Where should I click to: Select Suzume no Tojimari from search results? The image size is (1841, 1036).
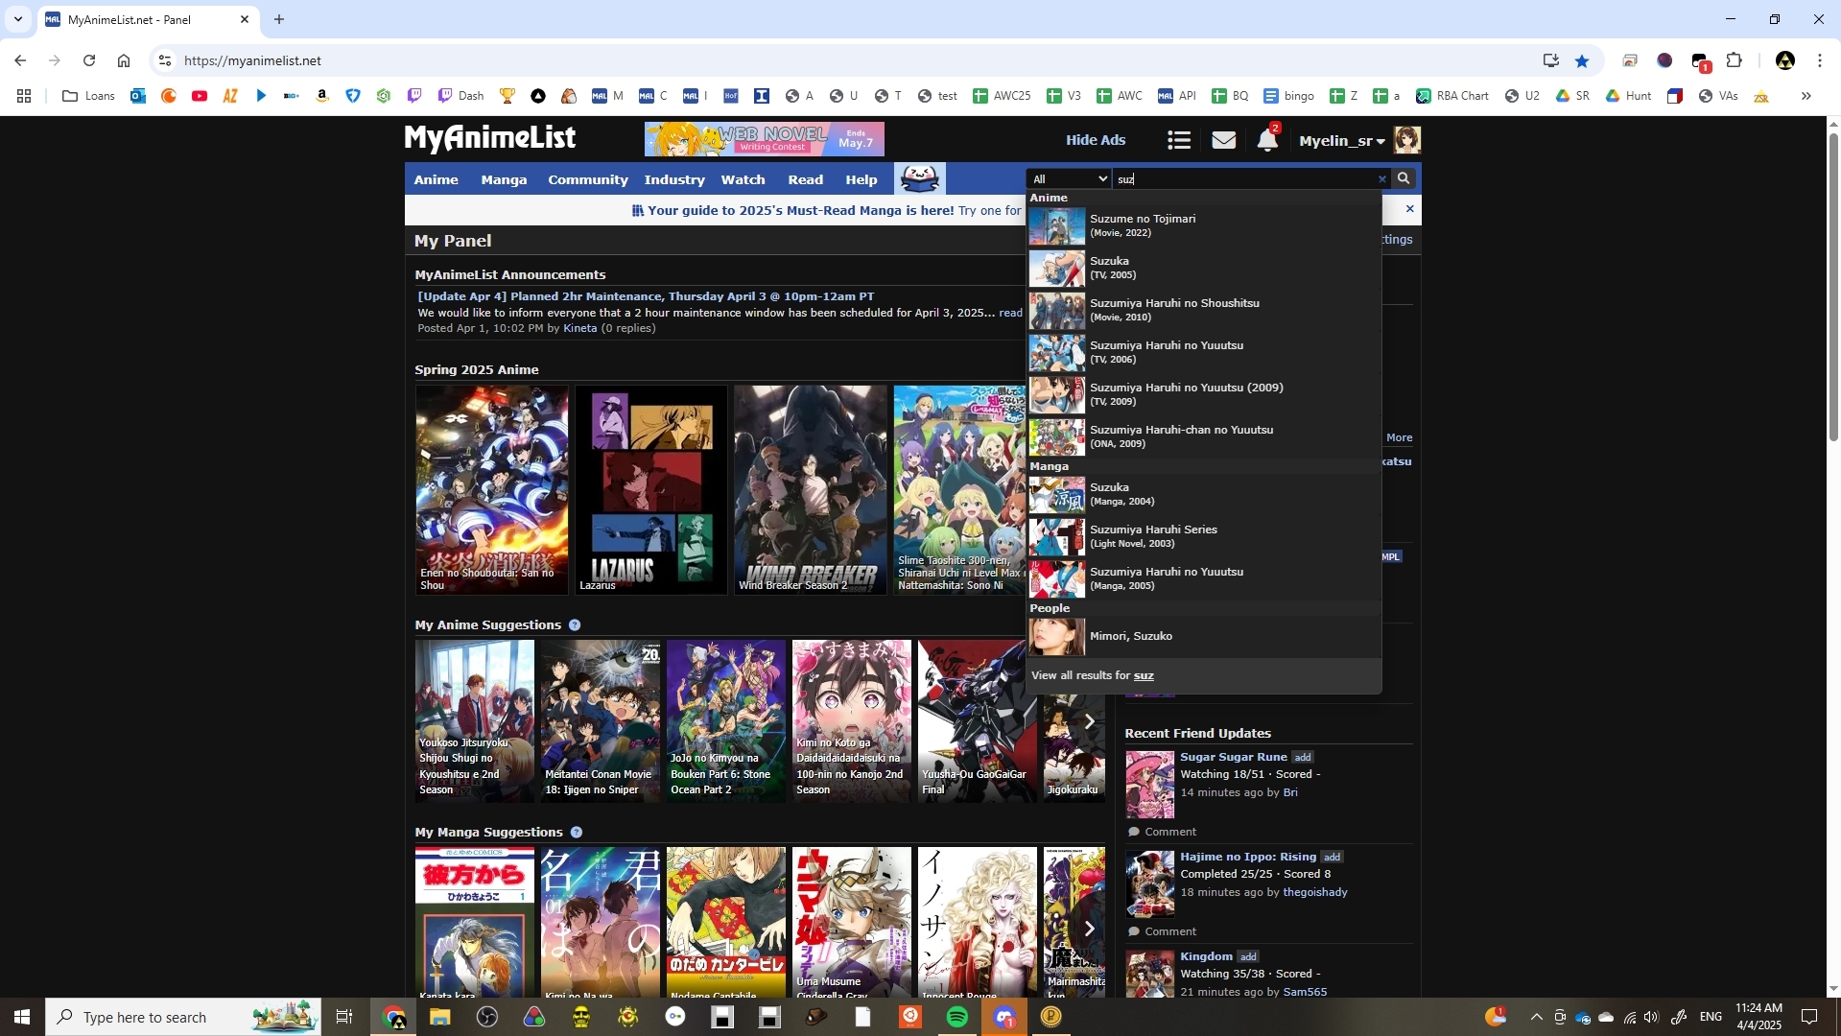click(1204, 226)
